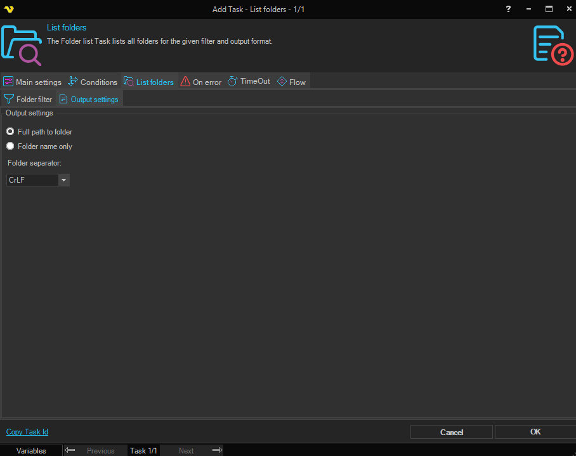Click the help document icon at top right
The height and width of the screenshot is (456, 576).
[553, 44]
